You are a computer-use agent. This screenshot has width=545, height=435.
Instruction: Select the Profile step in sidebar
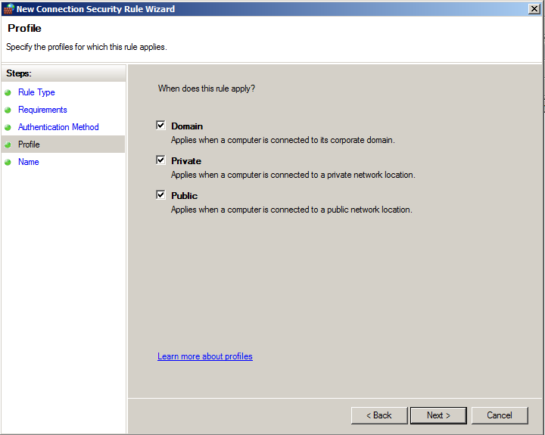29,144
